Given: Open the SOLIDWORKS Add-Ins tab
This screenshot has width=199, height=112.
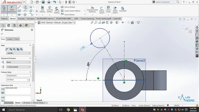Looking at the screenshot, I should 45,19.
